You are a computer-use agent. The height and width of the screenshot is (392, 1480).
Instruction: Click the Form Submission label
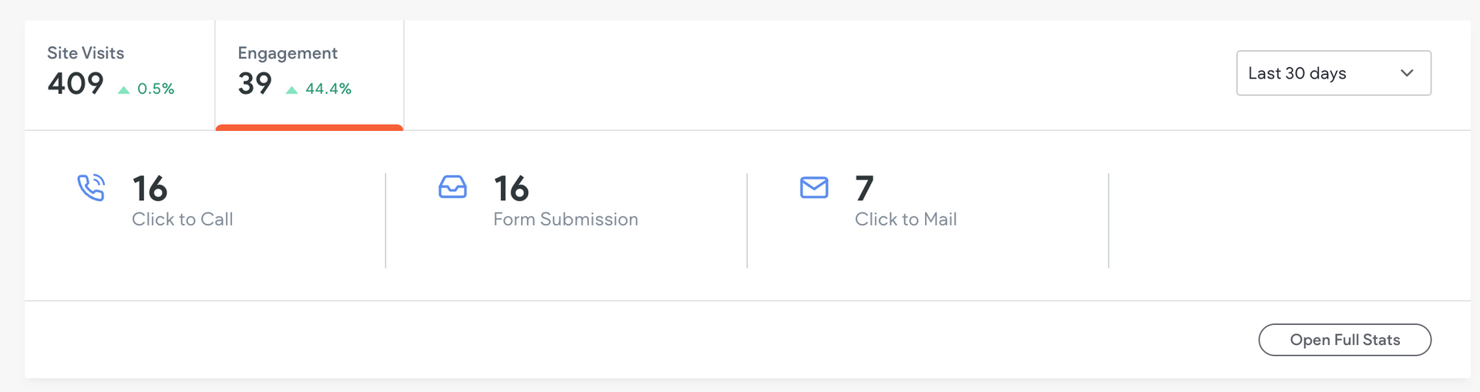coord(565,219)
